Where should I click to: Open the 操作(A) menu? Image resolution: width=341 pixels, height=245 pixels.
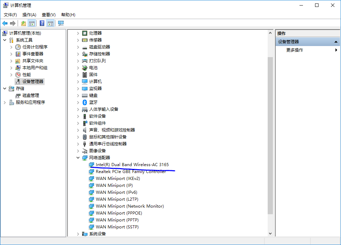click(29, 15)
